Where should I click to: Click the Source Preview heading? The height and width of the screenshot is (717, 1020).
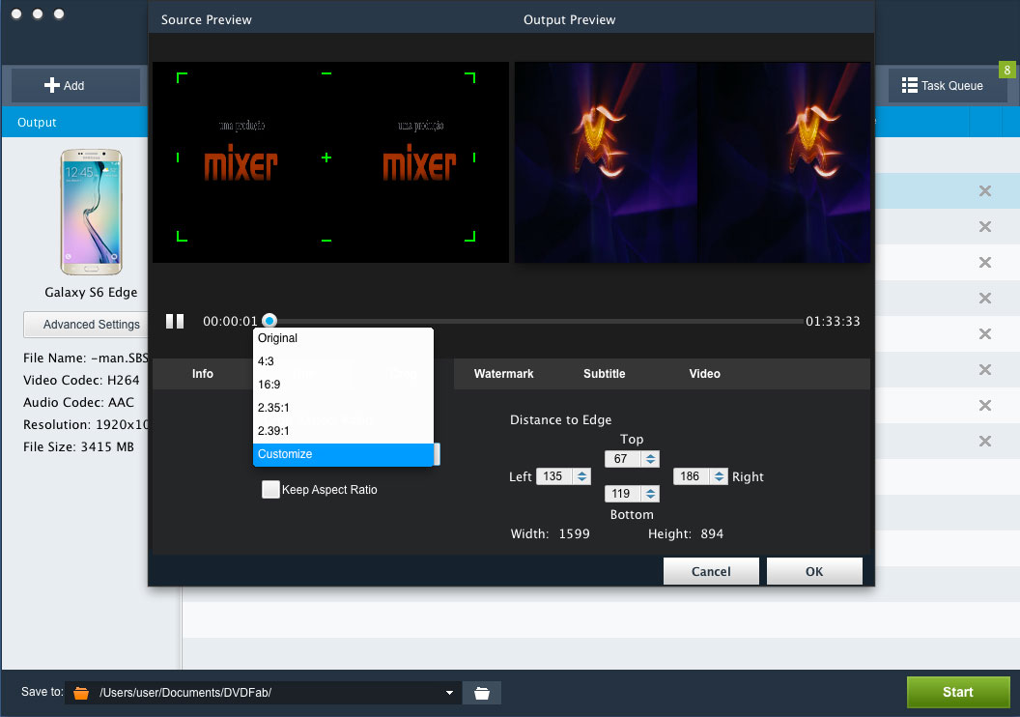tap(206, 20)
